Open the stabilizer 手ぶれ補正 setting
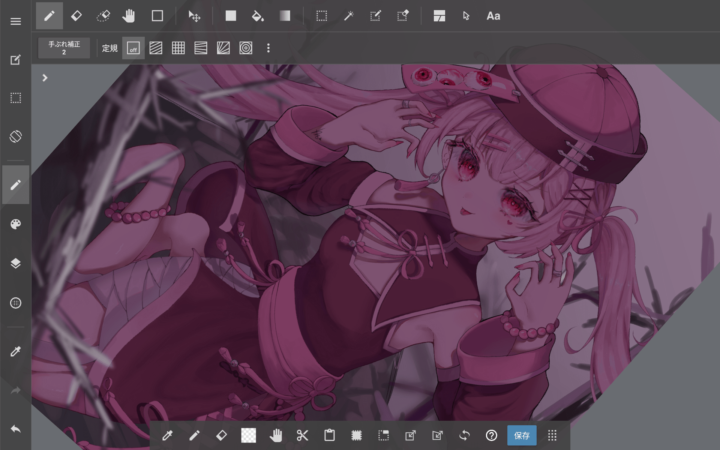Image resolution: width=720 pixels, height=450 pixels. point(64,48)
